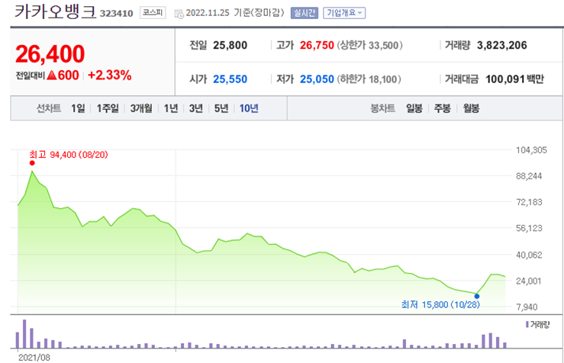Select the 5년 chart period
Viewport: 564px width, 363px height.
tap(221, 108)
